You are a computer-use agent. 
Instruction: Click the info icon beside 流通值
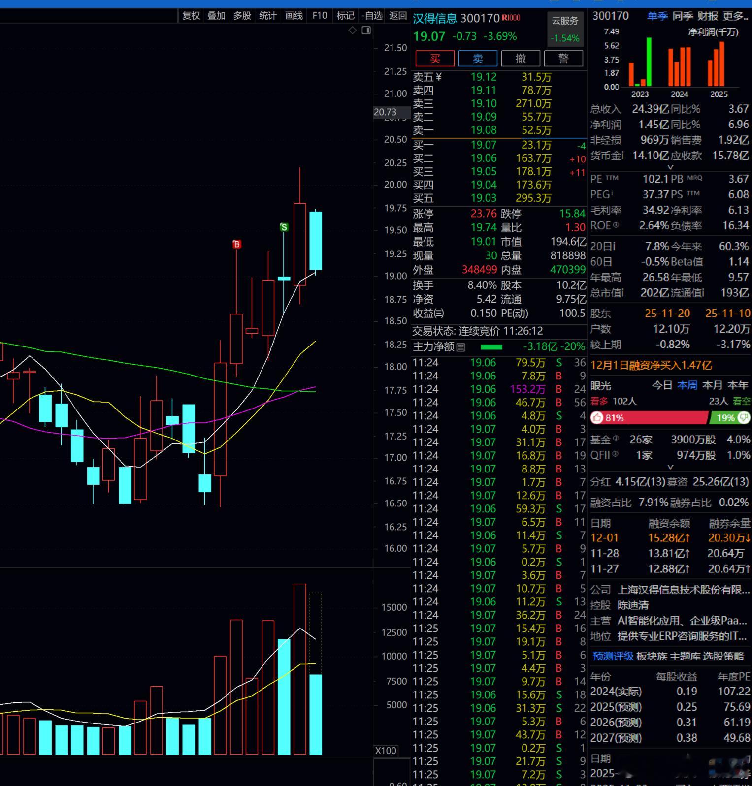[x=702, y=293]
